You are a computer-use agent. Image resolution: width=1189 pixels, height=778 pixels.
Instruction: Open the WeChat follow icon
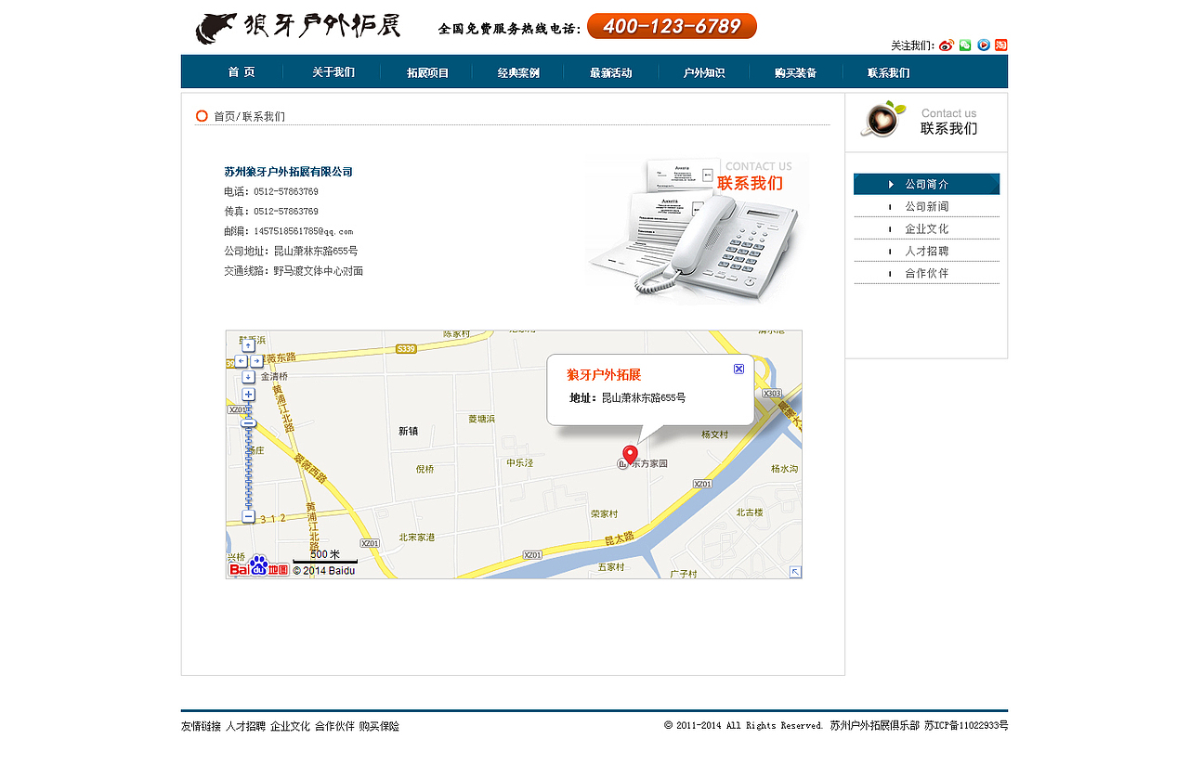pyautogui.click(x=966, y=45)
